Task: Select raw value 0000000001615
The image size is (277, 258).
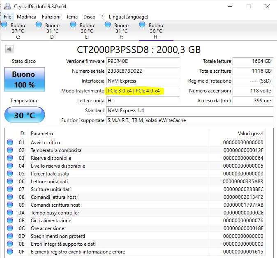Action: point(243,252)
